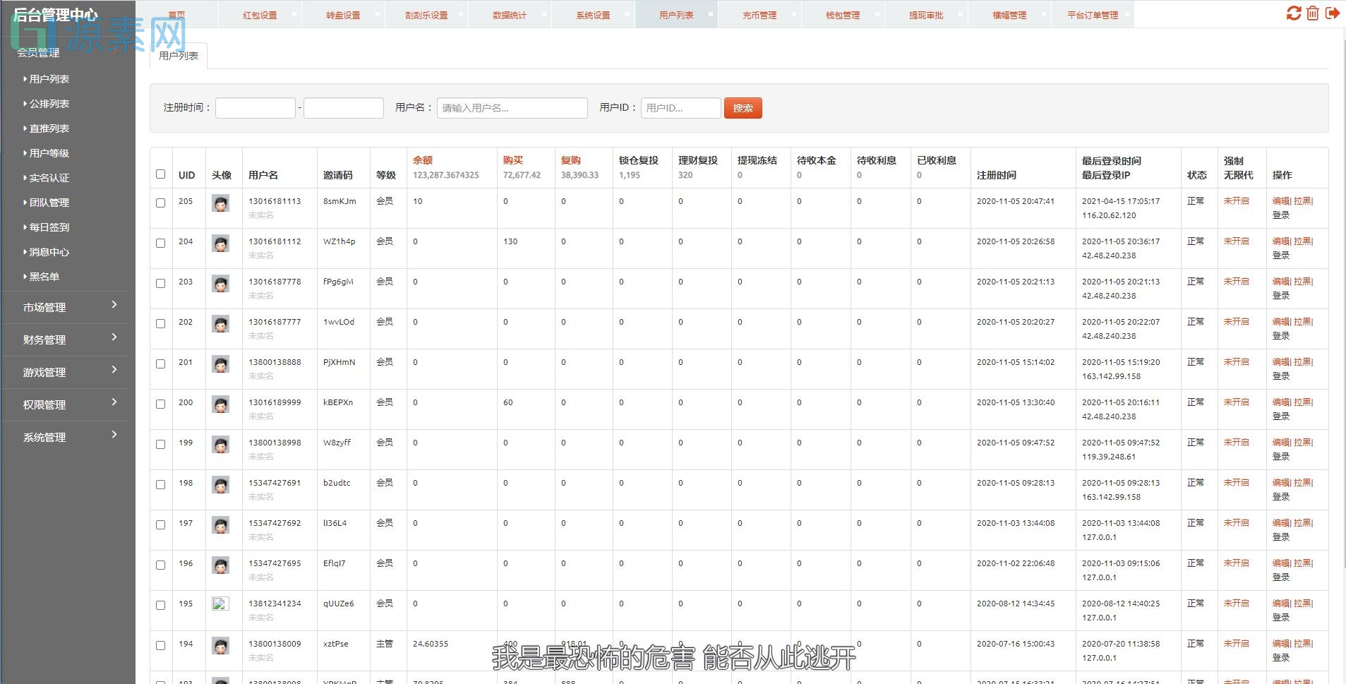This screenshot has width=1346, height=684.
Task: Close the 转盘设置 tab using its x icon
Action: (378, 13)
